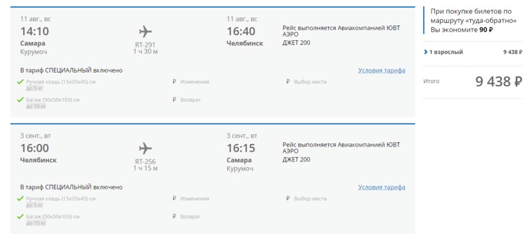The width and height of the screenshot is (532, 240).
Task: Click the total price 9 438 ₽
Action: tap(498, 82)
